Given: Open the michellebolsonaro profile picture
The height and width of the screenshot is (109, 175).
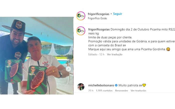Looking at the screenshot, I should 81,87.
